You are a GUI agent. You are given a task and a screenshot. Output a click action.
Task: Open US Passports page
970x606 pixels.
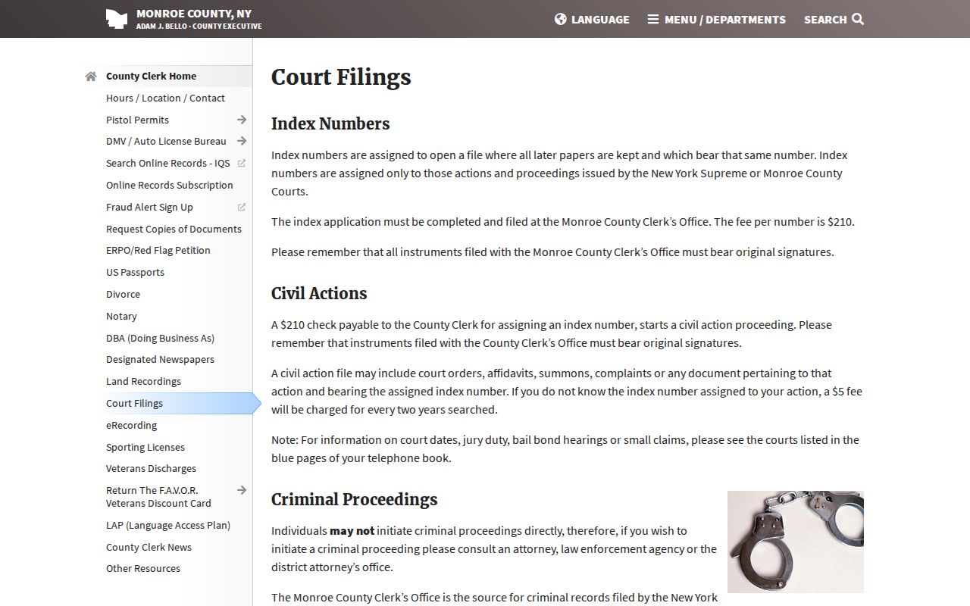pyautogui.click(x=135, y=273)
